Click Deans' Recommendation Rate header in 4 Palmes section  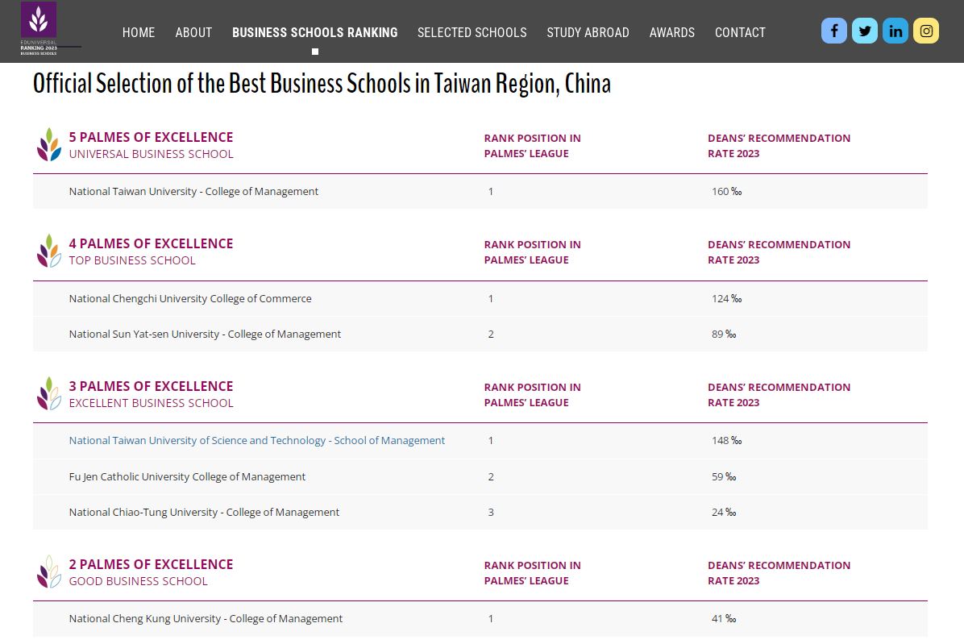tap(779, 252)
